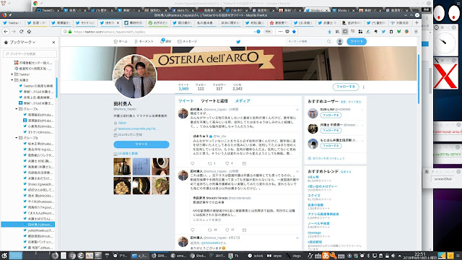Click フォローする button on profile

click(346, 87)
